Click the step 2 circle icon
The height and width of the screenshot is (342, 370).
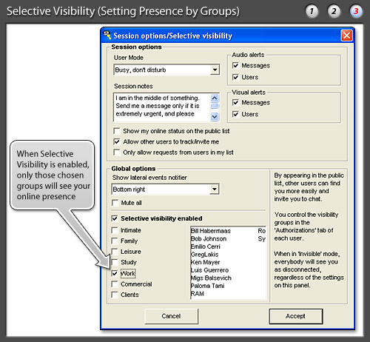pos(334,11)
